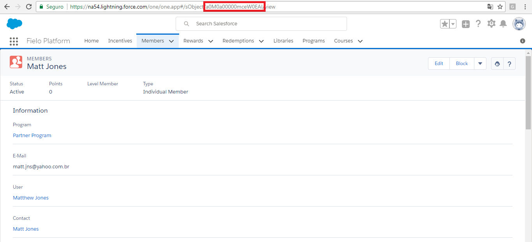The height and width of the screenshot is (242, 532).
Task: Open the translate page icon in address bar
Action: [x=490, y=7]
